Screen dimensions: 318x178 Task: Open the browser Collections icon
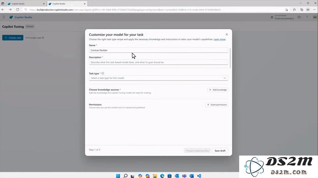(302, 10)
